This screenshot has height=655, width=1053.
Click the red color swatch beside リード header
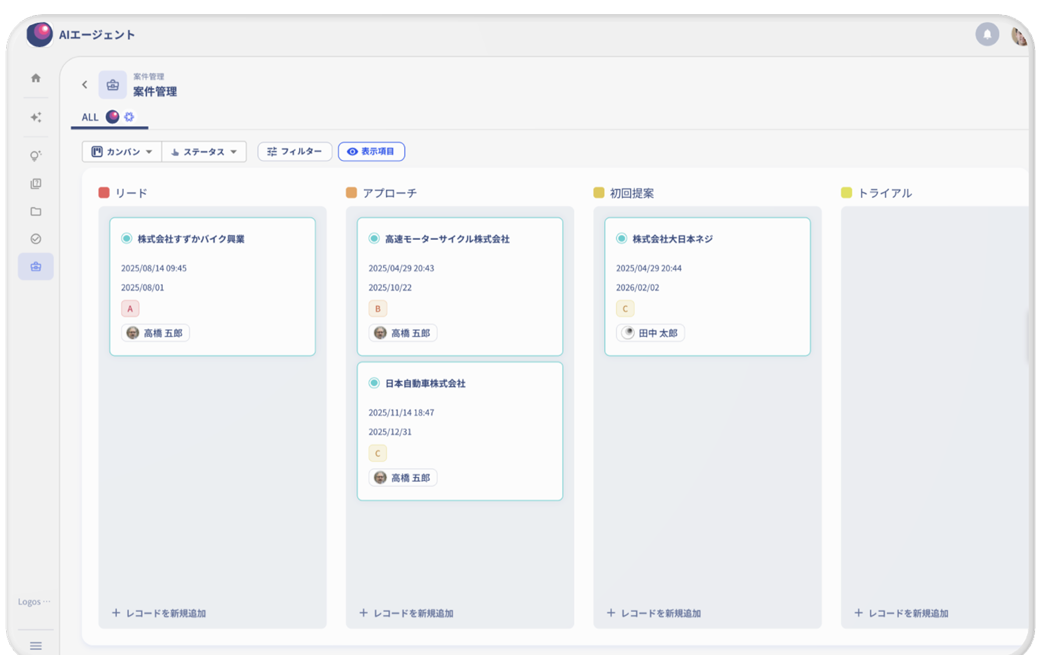(104, 192)
